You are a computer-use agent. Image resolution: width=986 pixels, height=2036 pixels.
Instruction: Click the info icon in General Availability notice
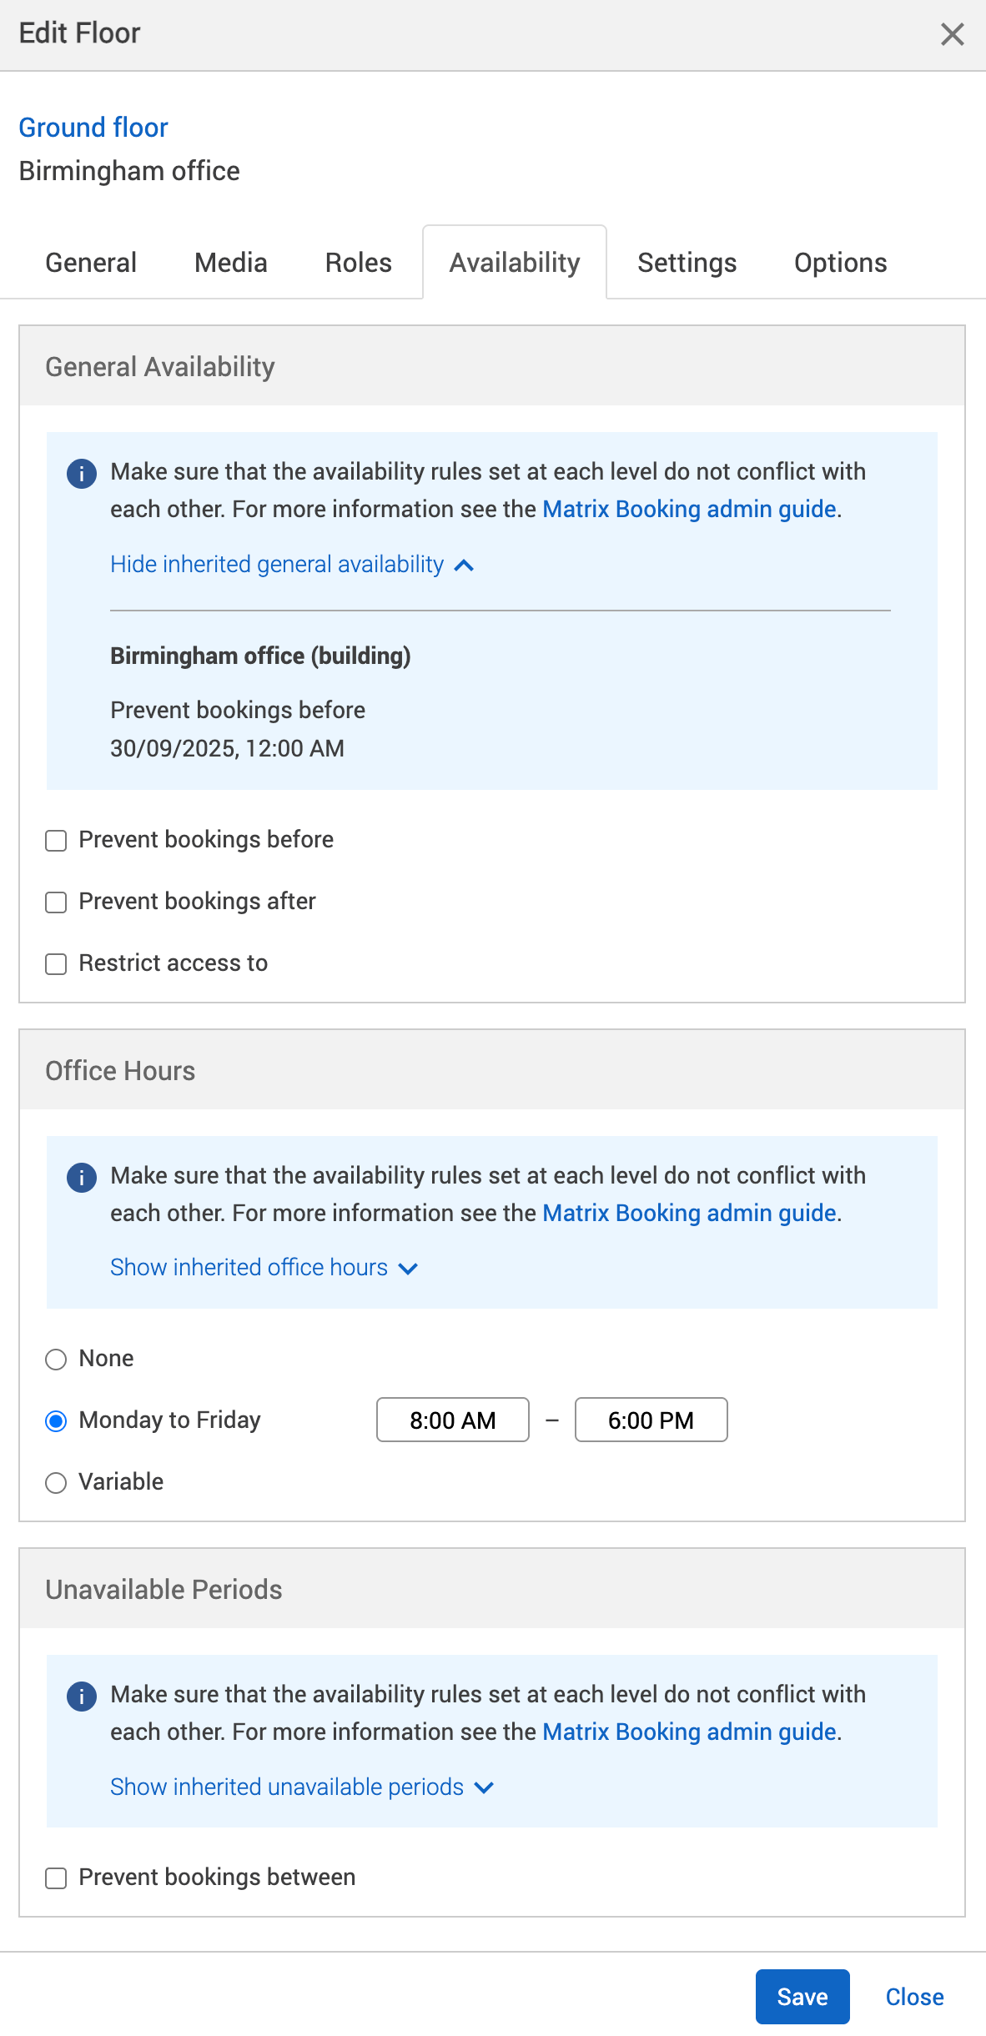tap(81, 474)
